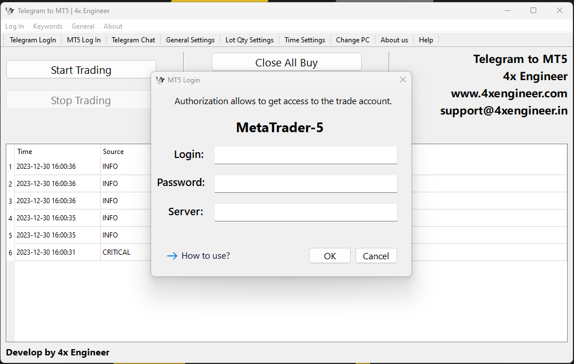Click Change PC in toolbar
Viewport: 574px width, 364px height.
[x=353, y=40]
